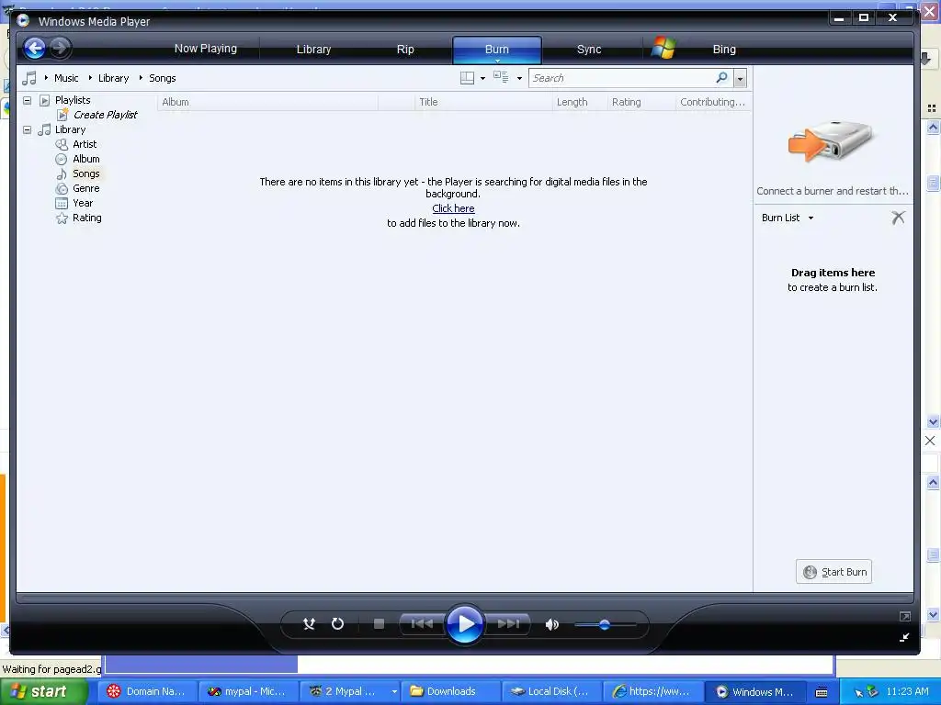This screenshot has height=705, width=941.
Task: Open the Artist view
Action: (85, 144)
